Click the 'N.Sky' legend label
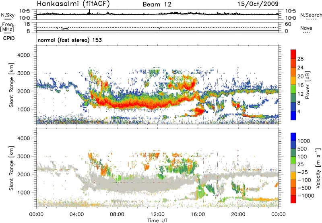 [8, 15]
